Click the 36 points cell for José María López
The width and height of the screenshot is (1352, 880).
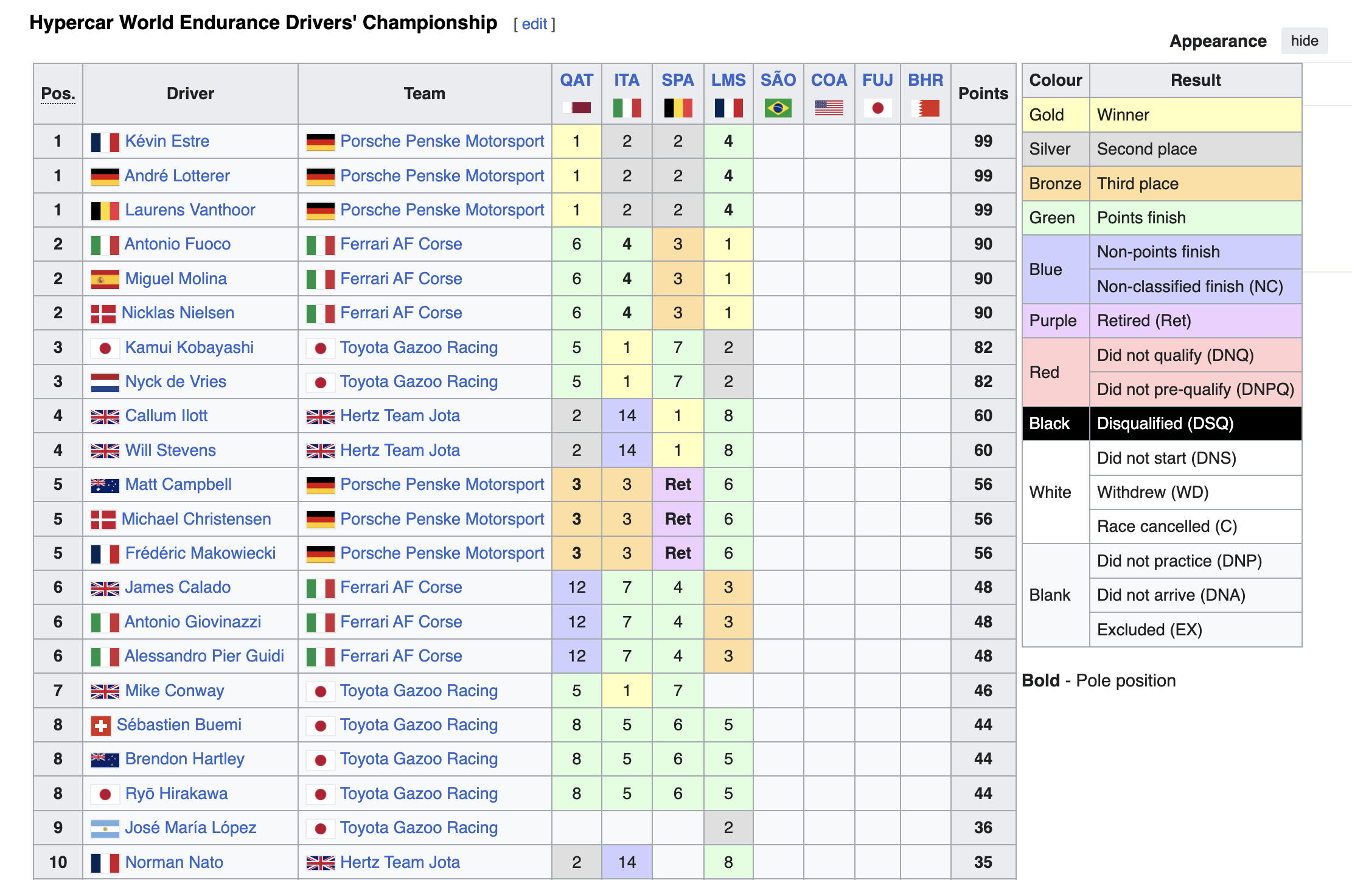tap(983, 828)
